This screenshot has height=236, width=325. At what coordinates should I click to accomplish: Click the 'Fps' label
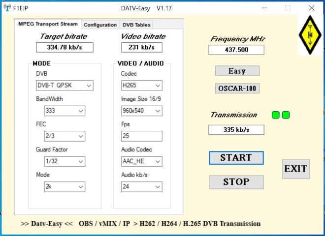[126, 124]
